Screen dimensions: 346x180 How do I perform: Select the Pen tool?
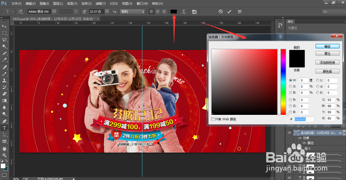click(4, 121)
